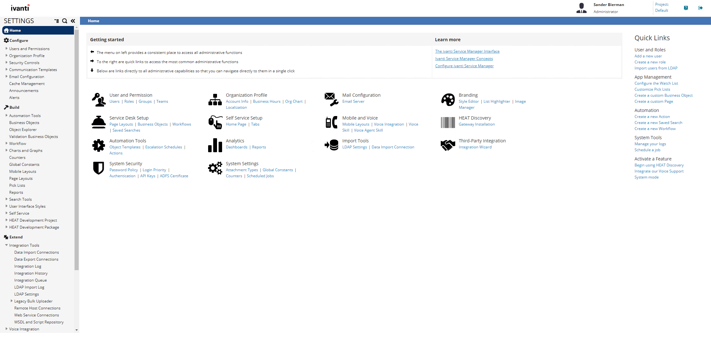
Task: Open Scheduled Jobs under System Settings
Action: click(260, 176)
